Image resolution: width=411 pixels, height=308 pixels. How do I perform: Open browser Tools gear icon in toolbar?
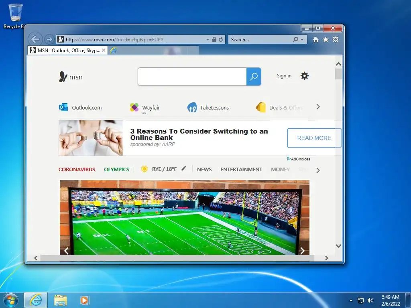[x=336, y=39]
